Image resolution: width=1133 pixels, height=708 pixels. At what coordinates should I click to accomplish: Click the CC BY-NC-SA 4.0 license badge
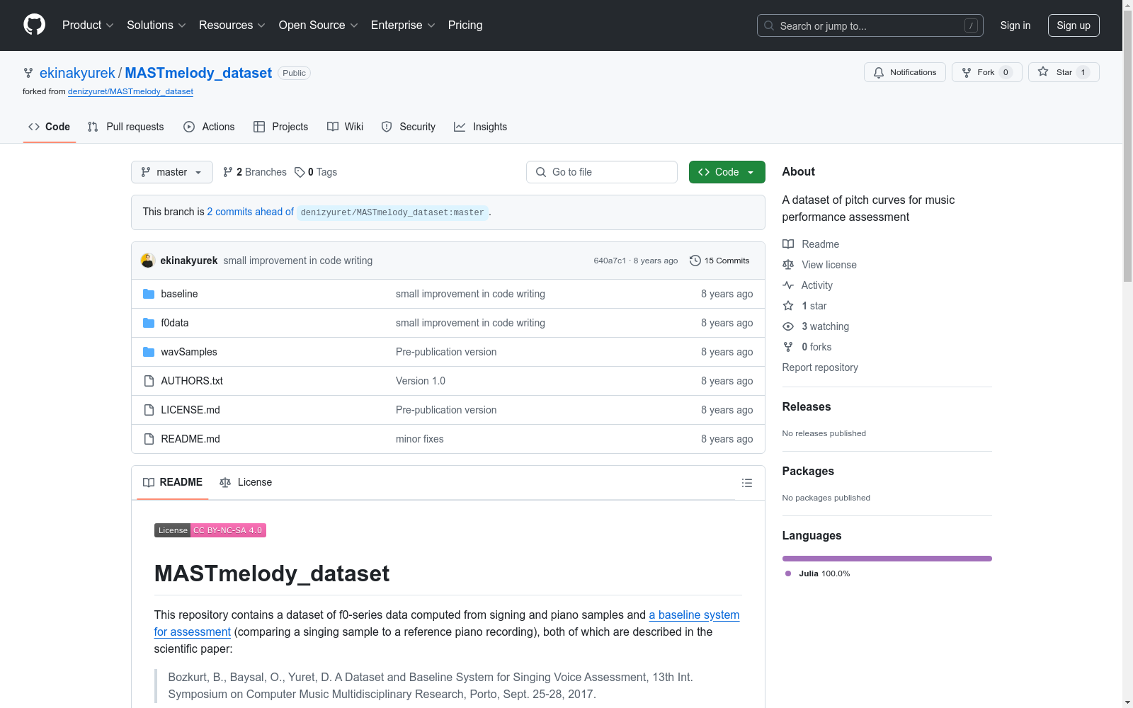pyautogui.click(x=210, y=530)
